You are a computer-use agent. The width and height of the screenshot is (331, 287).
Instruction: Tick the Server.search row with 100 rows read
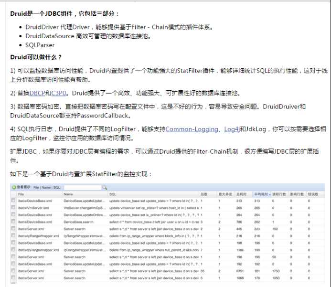click(13, 229)
